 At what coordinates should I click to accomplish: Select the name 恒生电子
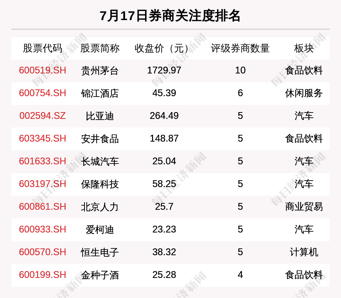pos(100,252)
